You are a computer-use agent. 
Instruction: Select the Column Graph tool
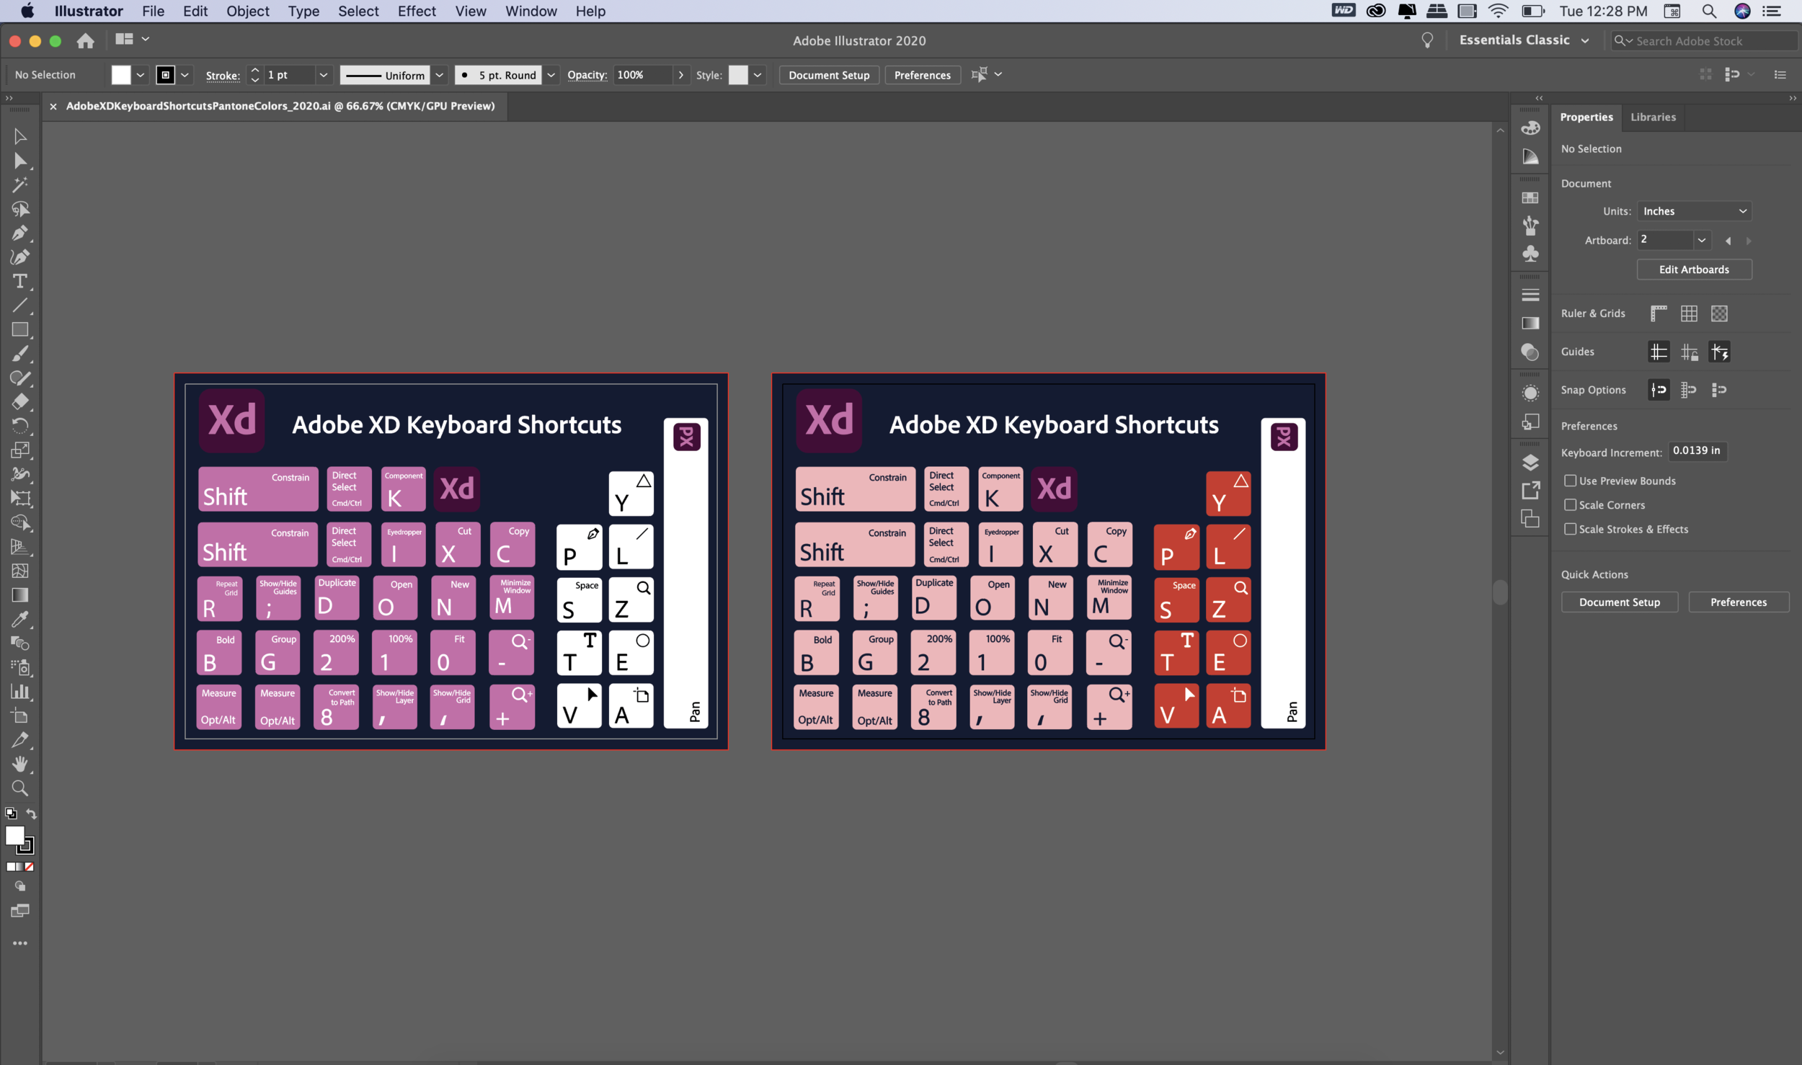tap(20, 692)
